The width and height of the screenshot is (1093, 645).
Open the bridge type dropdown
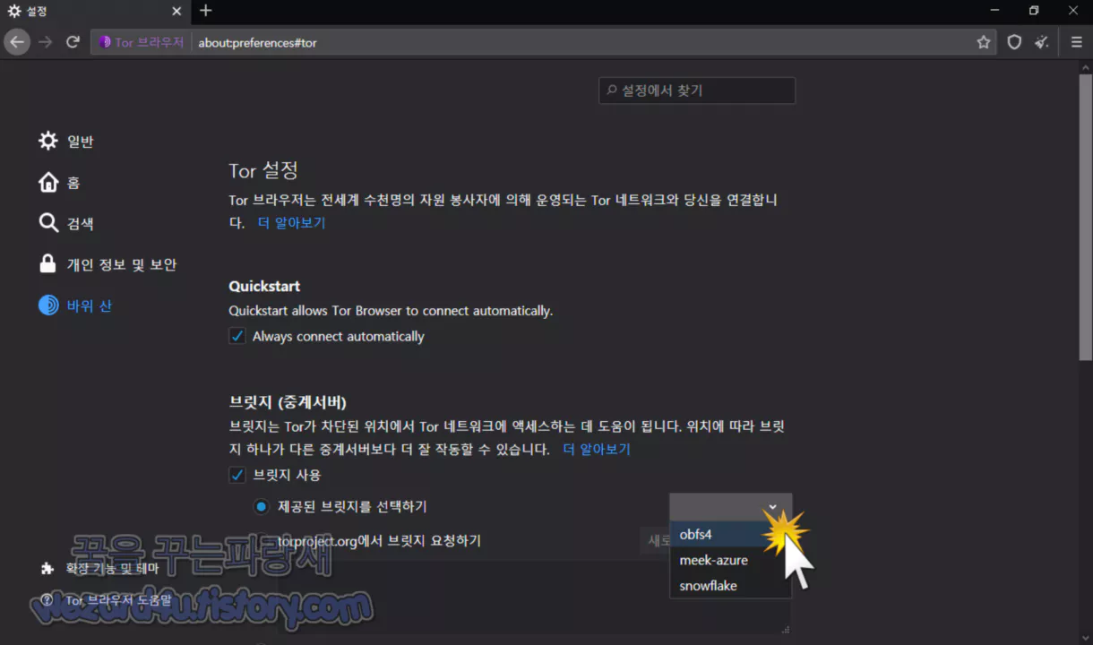[730, 506]
